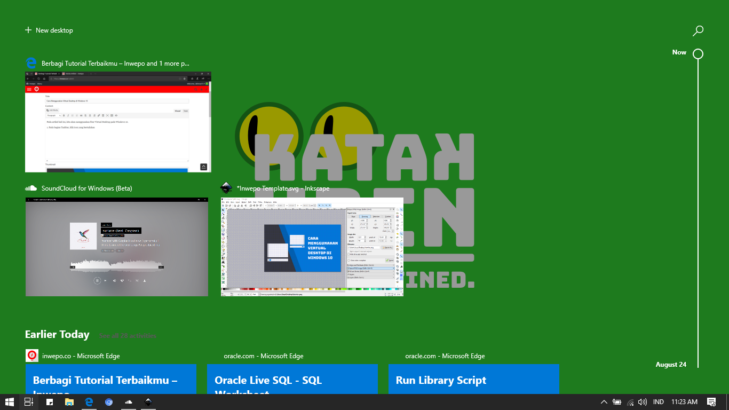729x410 pixels.
Task: Click the Now marker on the timeline
Action: point(698,53)
